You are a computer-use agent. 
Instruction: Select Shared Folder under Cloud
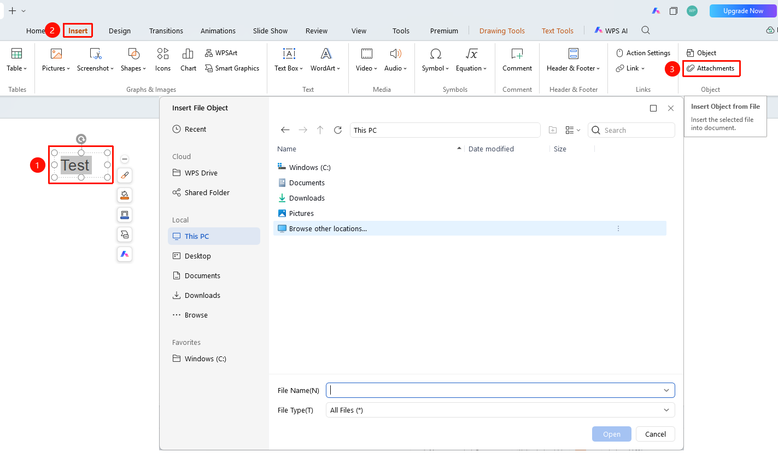pos(201,193)
